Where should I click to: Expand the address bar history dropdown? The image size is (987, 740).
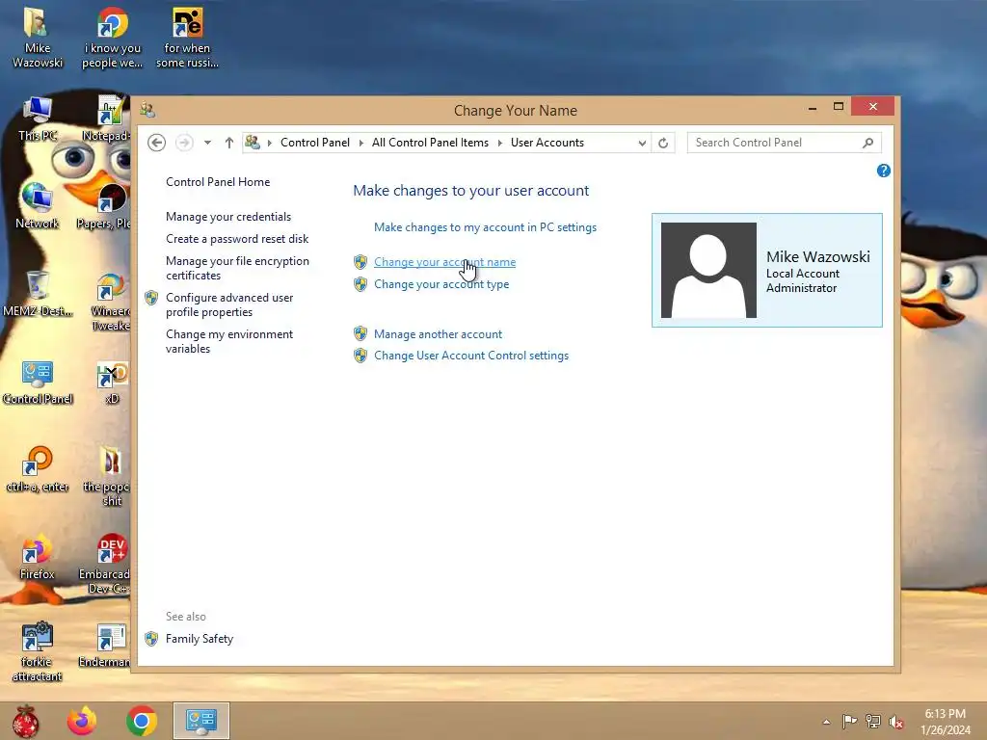[641, 143]
